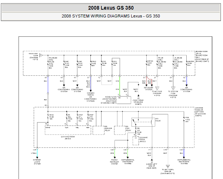Select the F2 connector label
This screenshot has width=223, height=179.
tap(99, 78)
